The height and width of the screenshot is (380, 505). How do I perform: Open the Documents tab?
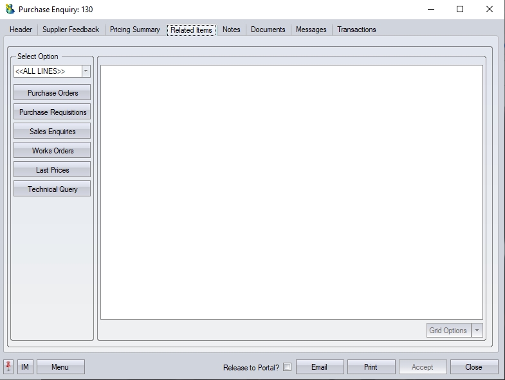(268, 30)
